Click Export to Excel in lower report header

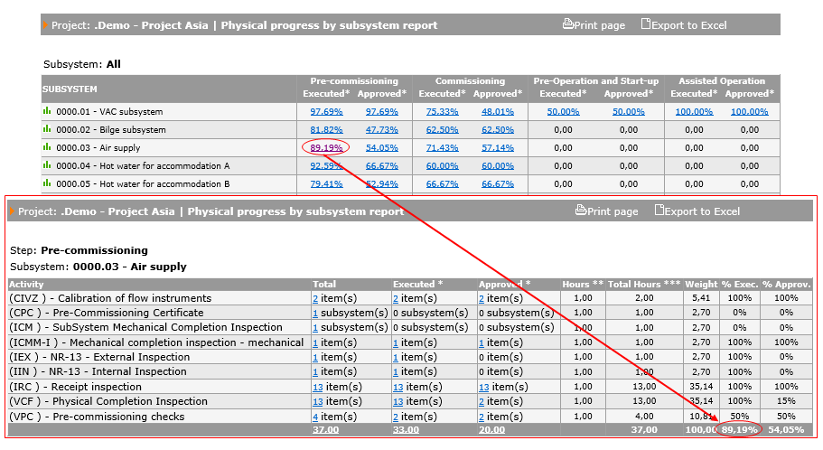(x=697, y=211)
